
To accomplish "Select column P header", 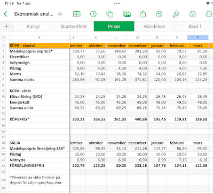I will tap(198, 37).
